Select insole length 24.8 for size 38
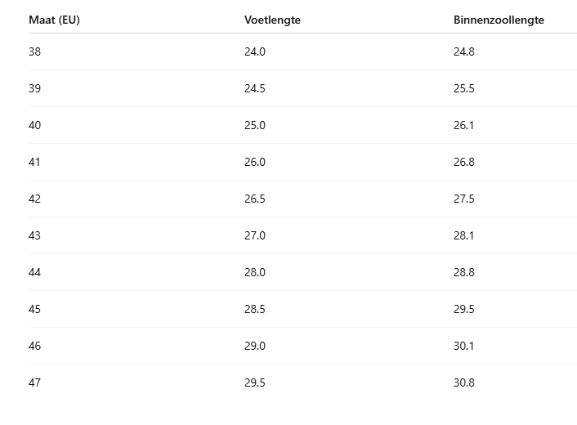577x425 pixels. (x=464, y=51)
